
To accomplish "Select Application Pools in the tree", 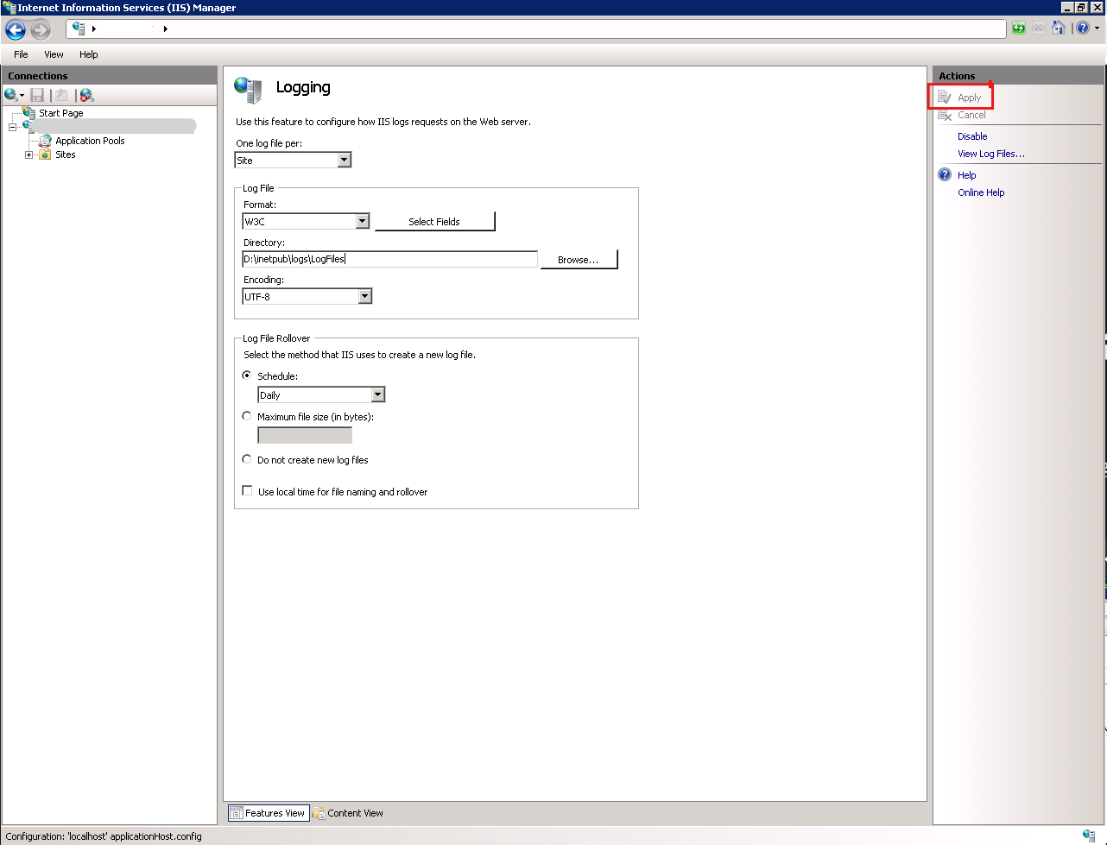I will pos(90,141).
